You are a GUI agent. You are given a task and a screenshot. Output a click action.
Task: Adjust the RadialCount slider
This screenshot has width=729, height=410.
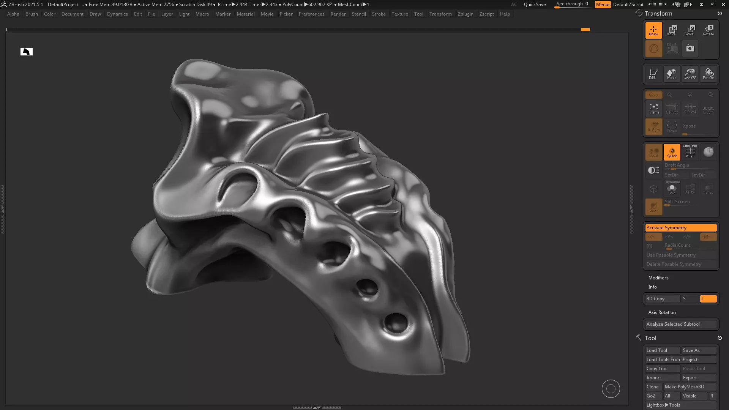690,246
